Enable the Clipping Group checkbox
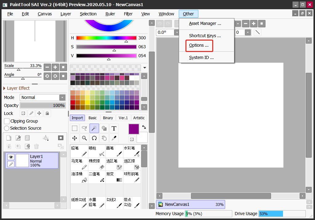Viewport: 315px width, 220px height. coord(7,121)
